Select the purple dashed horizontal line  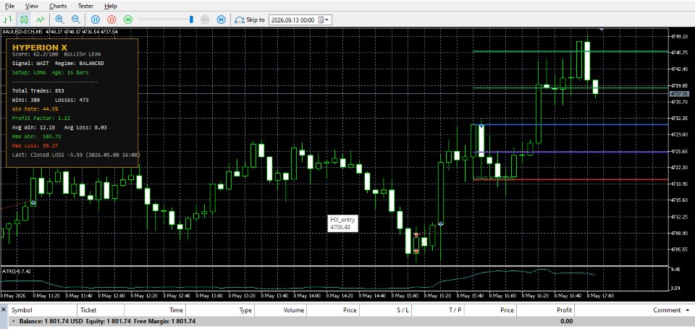tap(570, 153)
